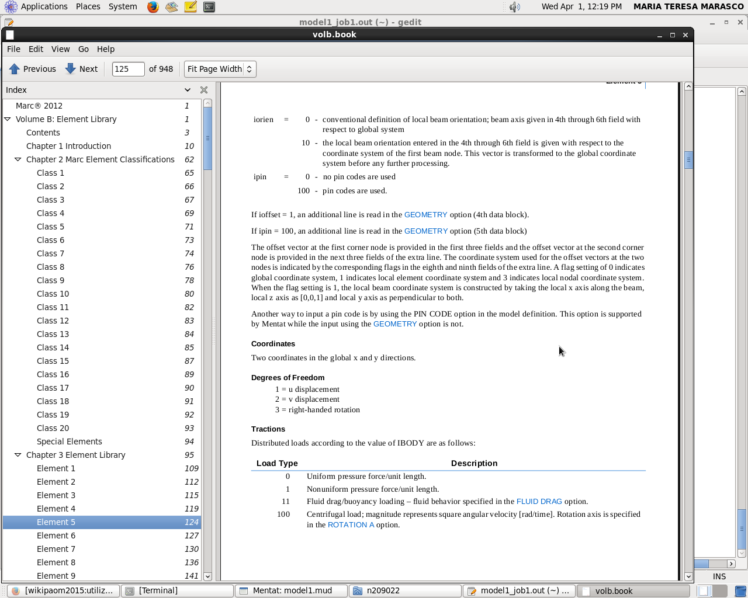Open the Edit menu
Screen dimensions: 748x598
[36, 49]
